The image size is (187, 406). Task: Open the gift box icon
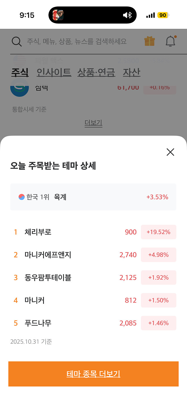[149, 41]
